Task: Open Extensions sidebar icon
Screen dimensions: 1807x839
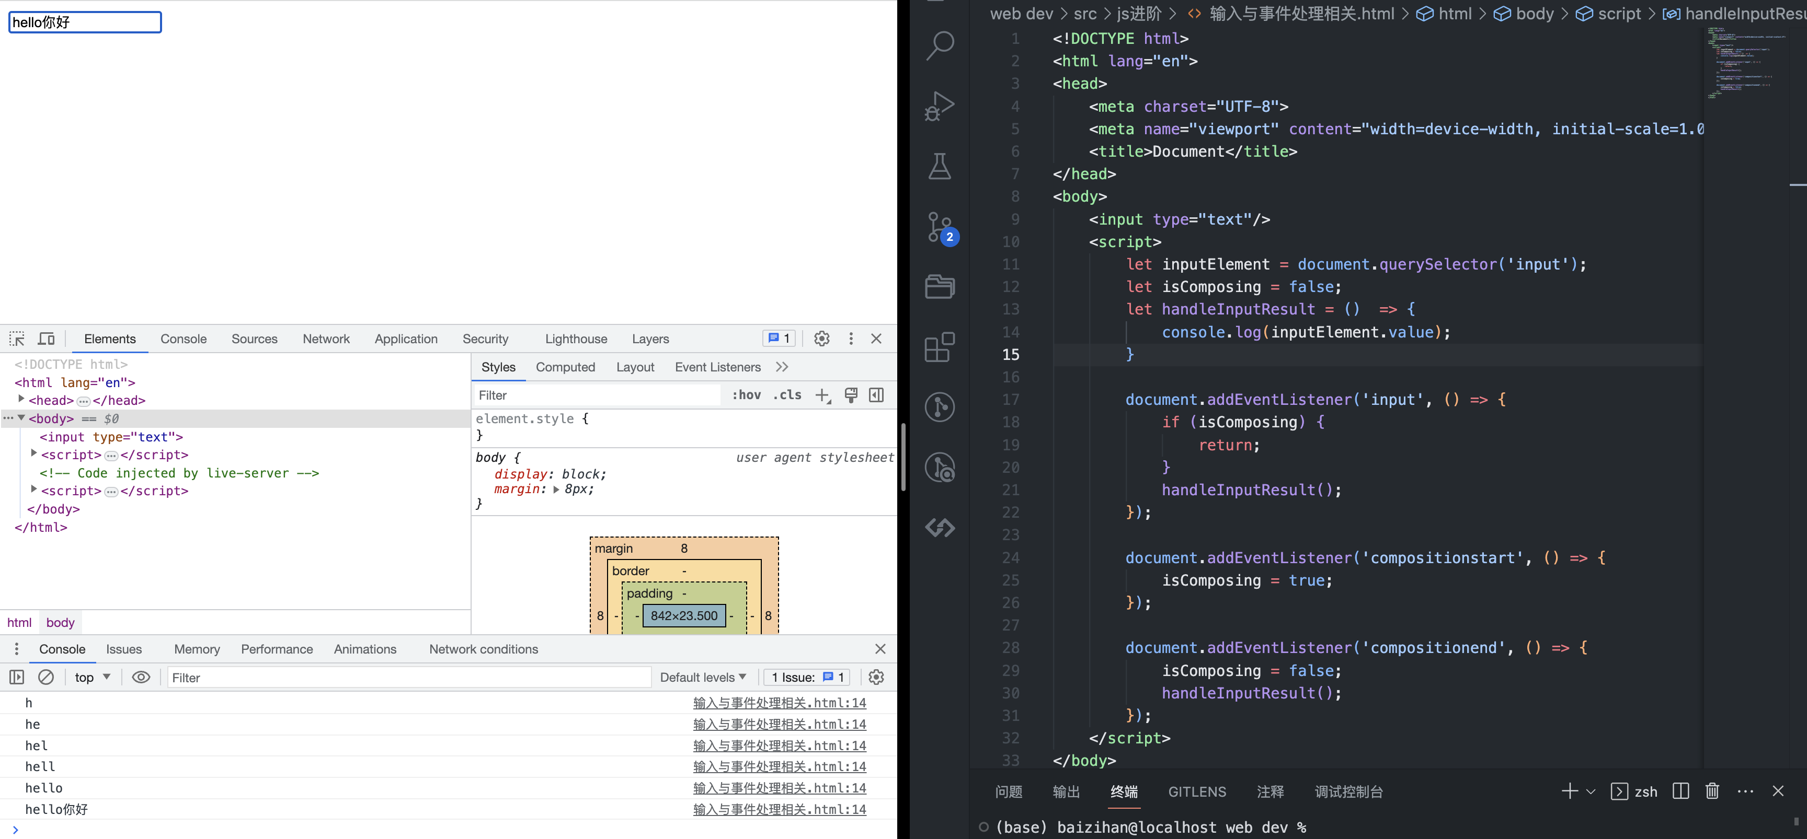Action: click(x=940, y=347)
